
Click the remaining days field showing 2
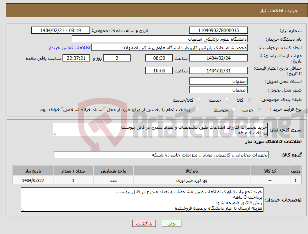point(117,58)
